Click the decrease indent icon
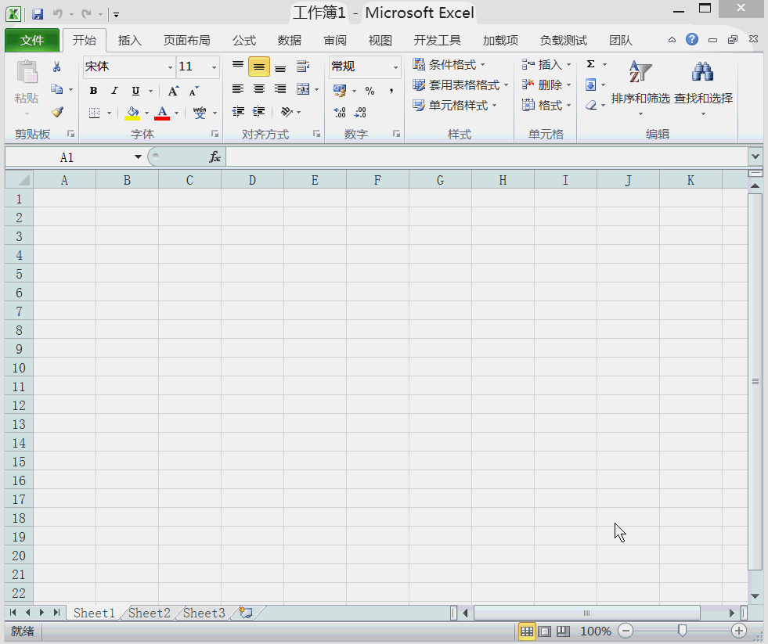 pyautogui.click(x=238, y=112)
